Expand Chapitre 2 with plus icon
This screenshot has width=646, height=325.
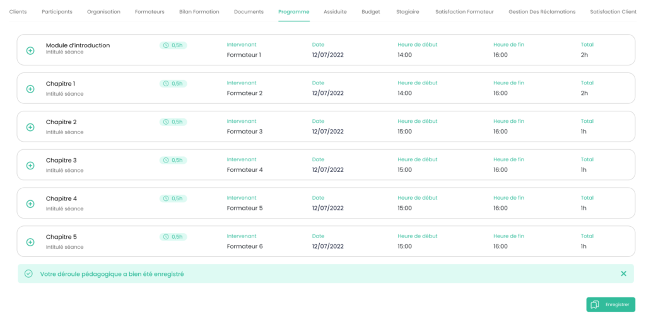tap(30, 127)
